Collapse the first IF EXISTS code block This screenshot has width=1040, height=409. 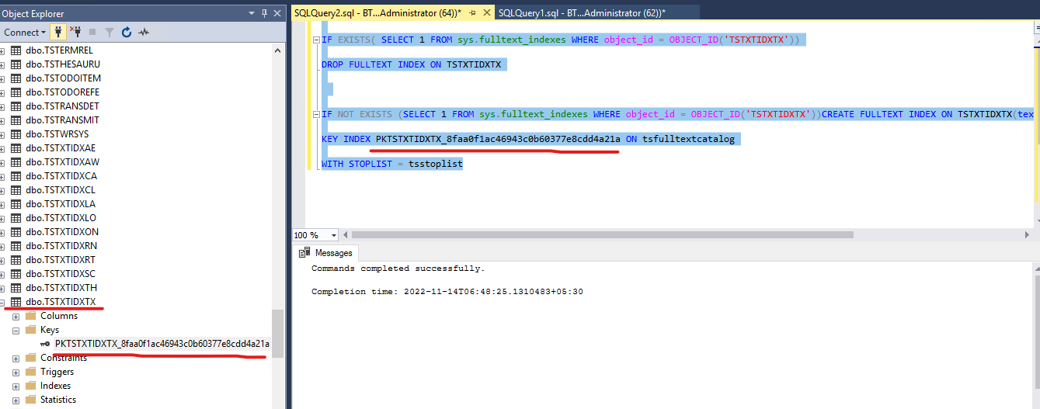click(x=315, y=40)
